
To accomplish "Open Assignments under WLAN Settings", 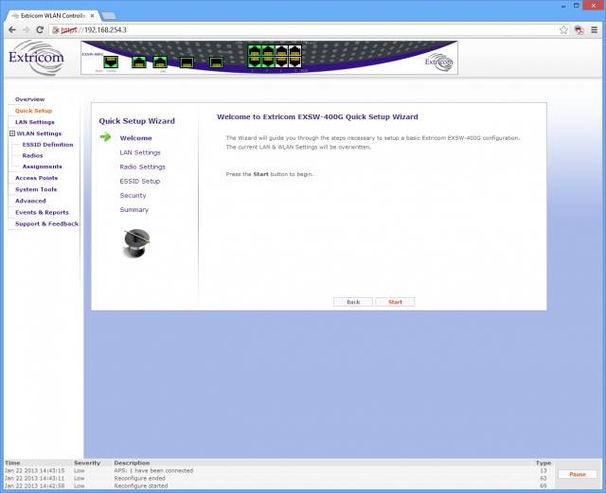I will coord(42,167).
